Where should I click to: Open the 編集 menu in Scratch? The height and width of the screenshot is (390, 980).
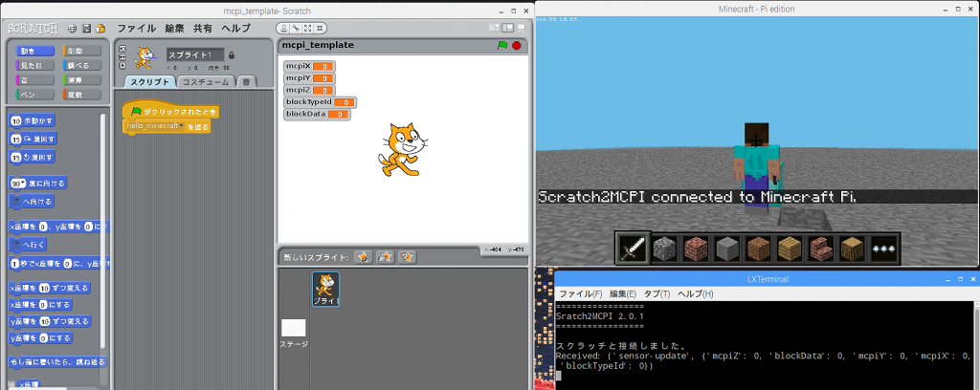click(x=175, y=28)
